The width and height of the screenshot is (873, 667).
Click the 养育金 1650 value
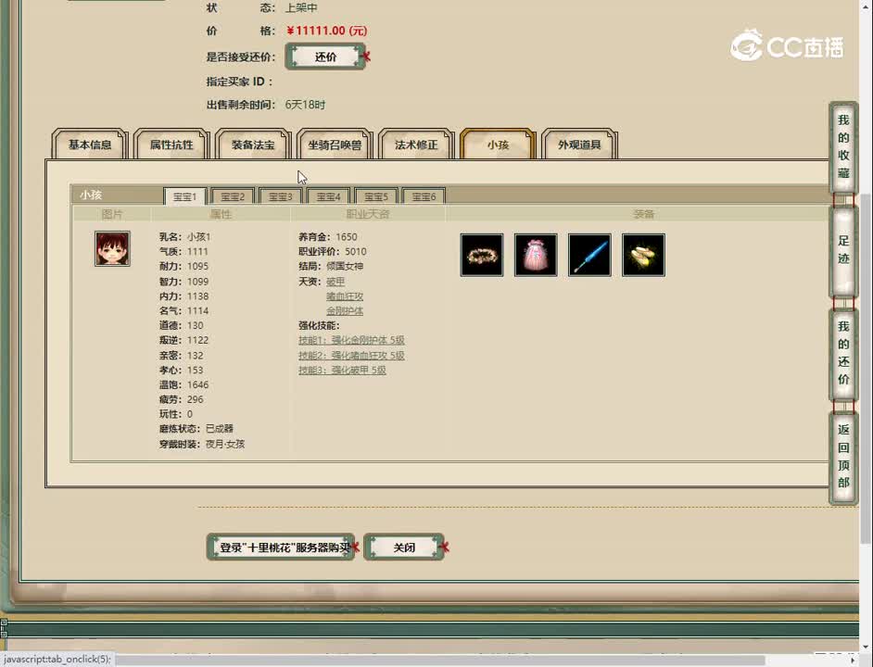tap(347, 237)
